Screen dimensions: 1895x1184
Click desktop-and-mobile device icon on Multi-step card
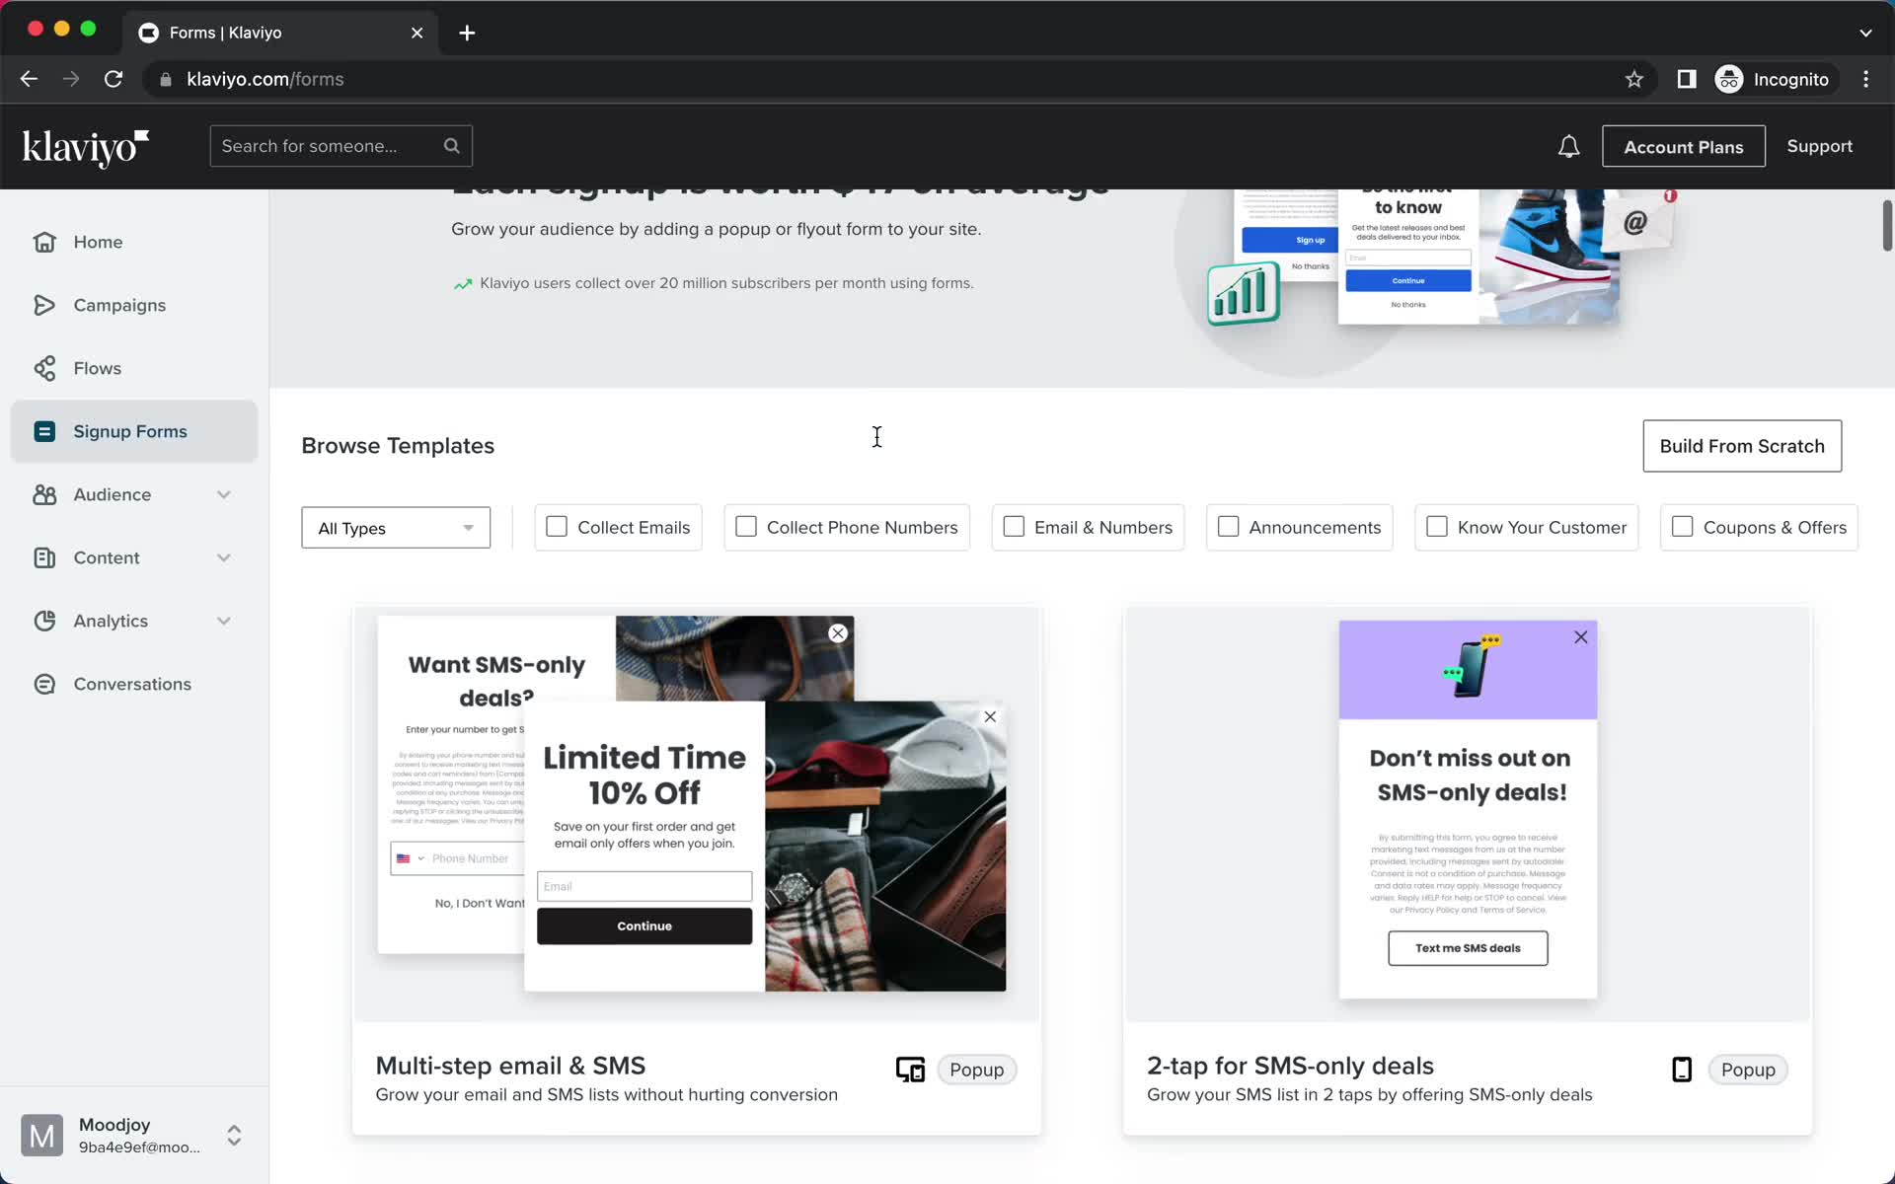point(910,1070)
